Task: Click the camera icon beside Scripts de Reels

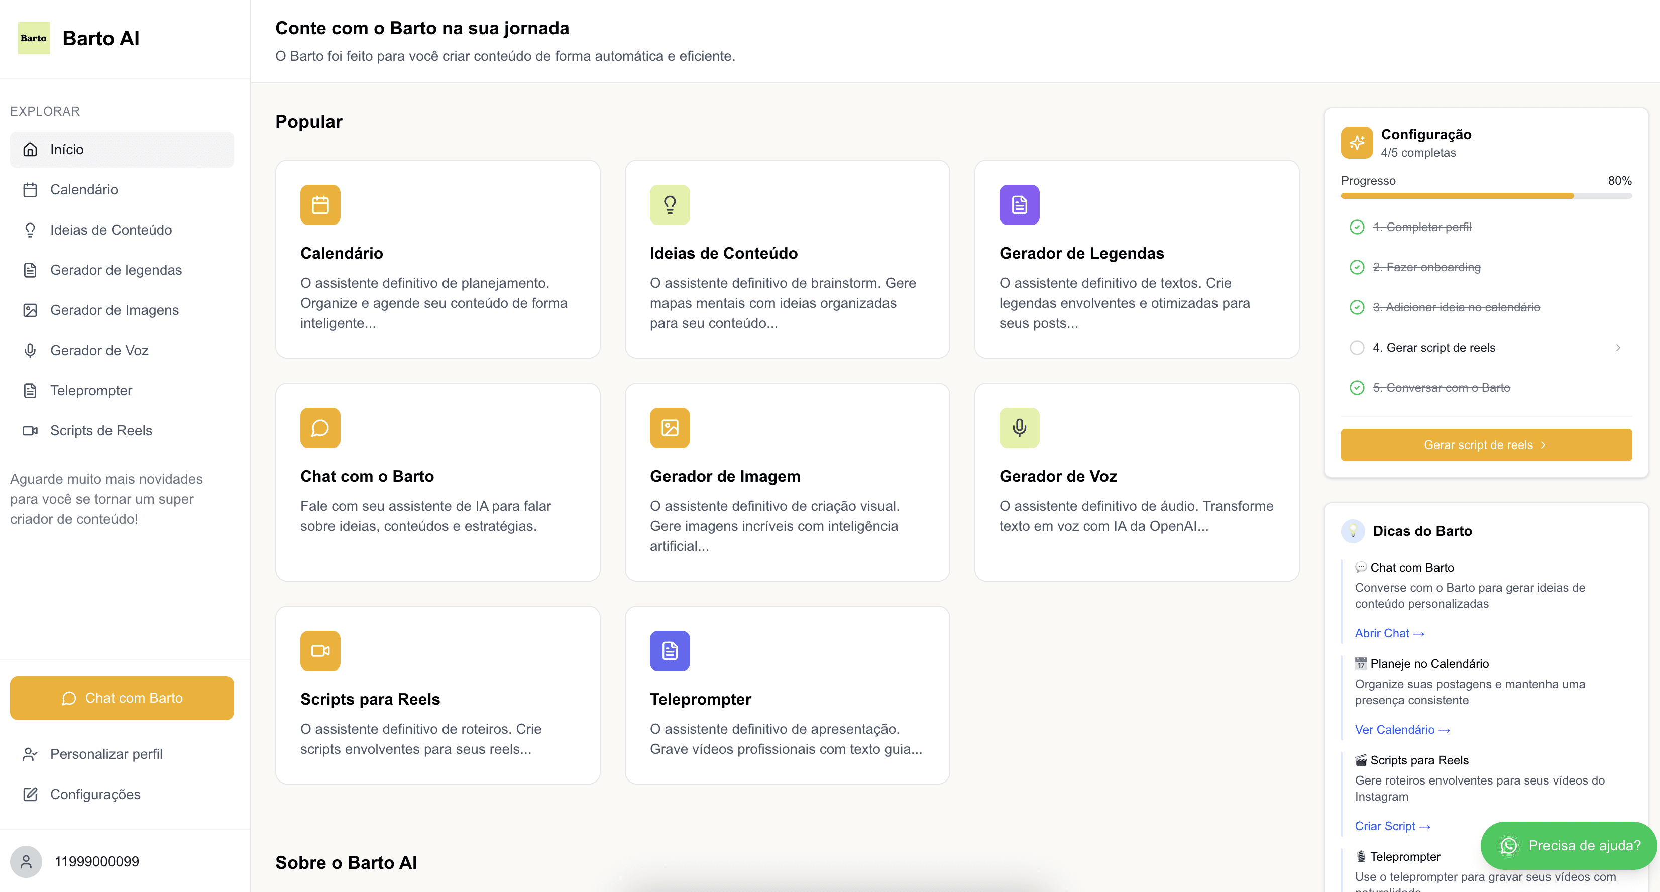Action: click(x=30, y=430)
